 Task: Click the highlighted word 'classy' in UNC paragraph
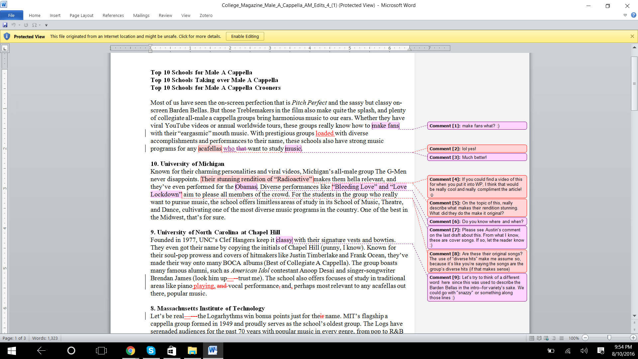(x=284, y=240)
